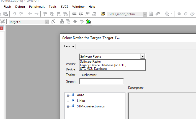Click the device Search input field

[x=102, y=81]
